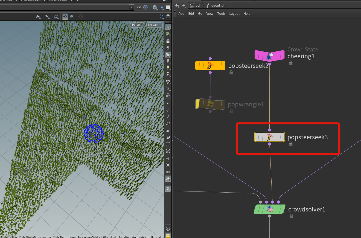Click the blue wireframe sphere in viewport
361x238 pixels.
click(x=94, y=133)
